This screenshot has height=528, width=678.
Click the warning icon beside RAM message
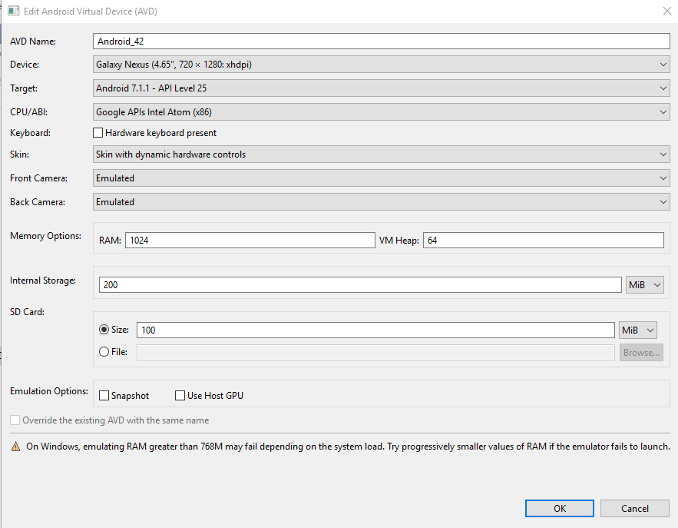(x=15, y=447)
